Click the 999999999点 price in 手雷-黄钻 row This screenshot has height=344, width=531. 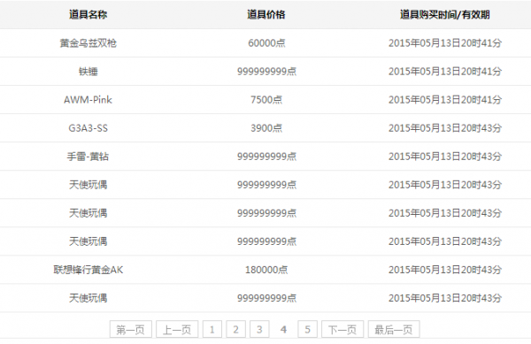click(266, 157)
